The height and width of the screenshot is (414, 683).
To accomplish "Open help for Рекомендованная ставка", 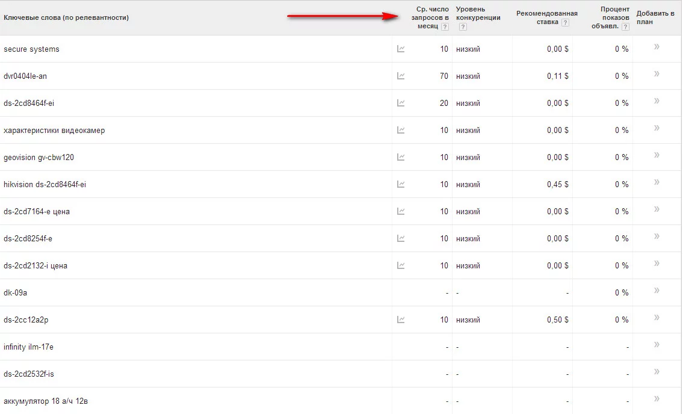I will [x=565, y=22].
